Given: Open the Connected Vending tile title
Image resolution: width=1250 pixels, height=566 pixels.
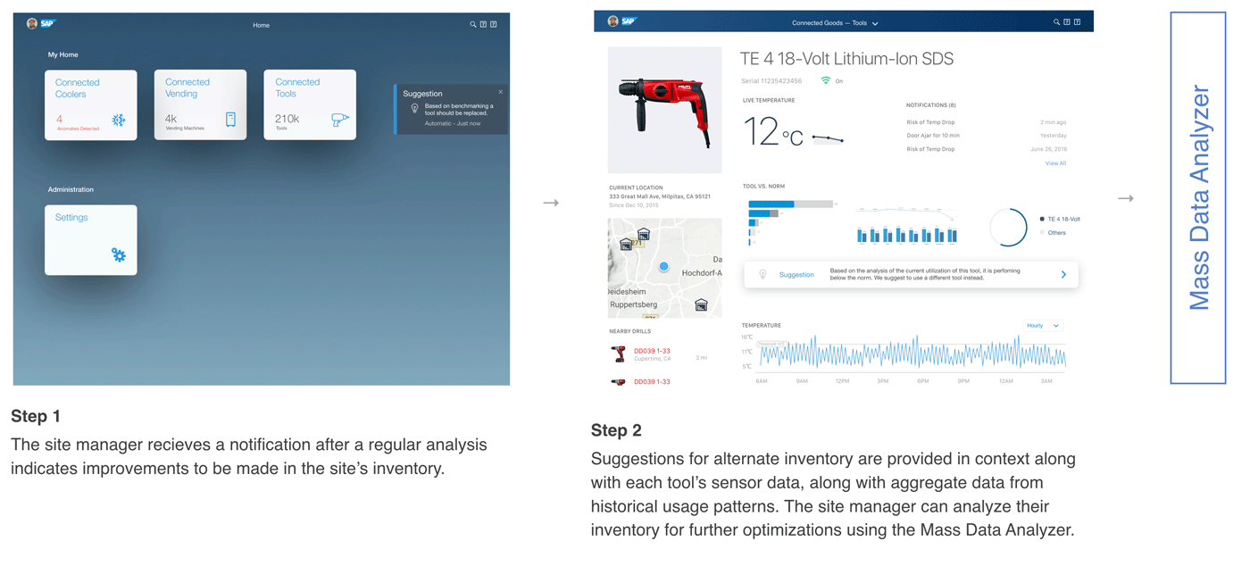Looking at the screenshot, I should click(x=187, y=87).
